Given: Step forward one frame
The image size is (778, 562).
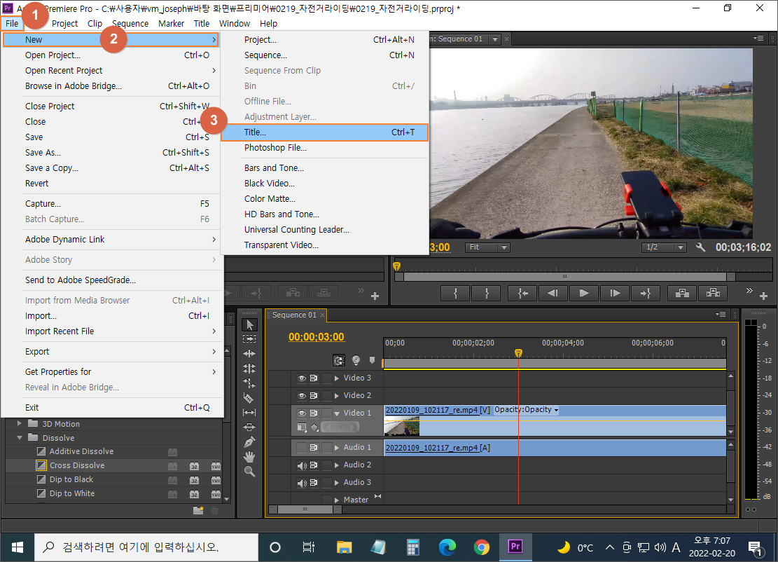Looking at the screenshot, I should click(614, 294).
